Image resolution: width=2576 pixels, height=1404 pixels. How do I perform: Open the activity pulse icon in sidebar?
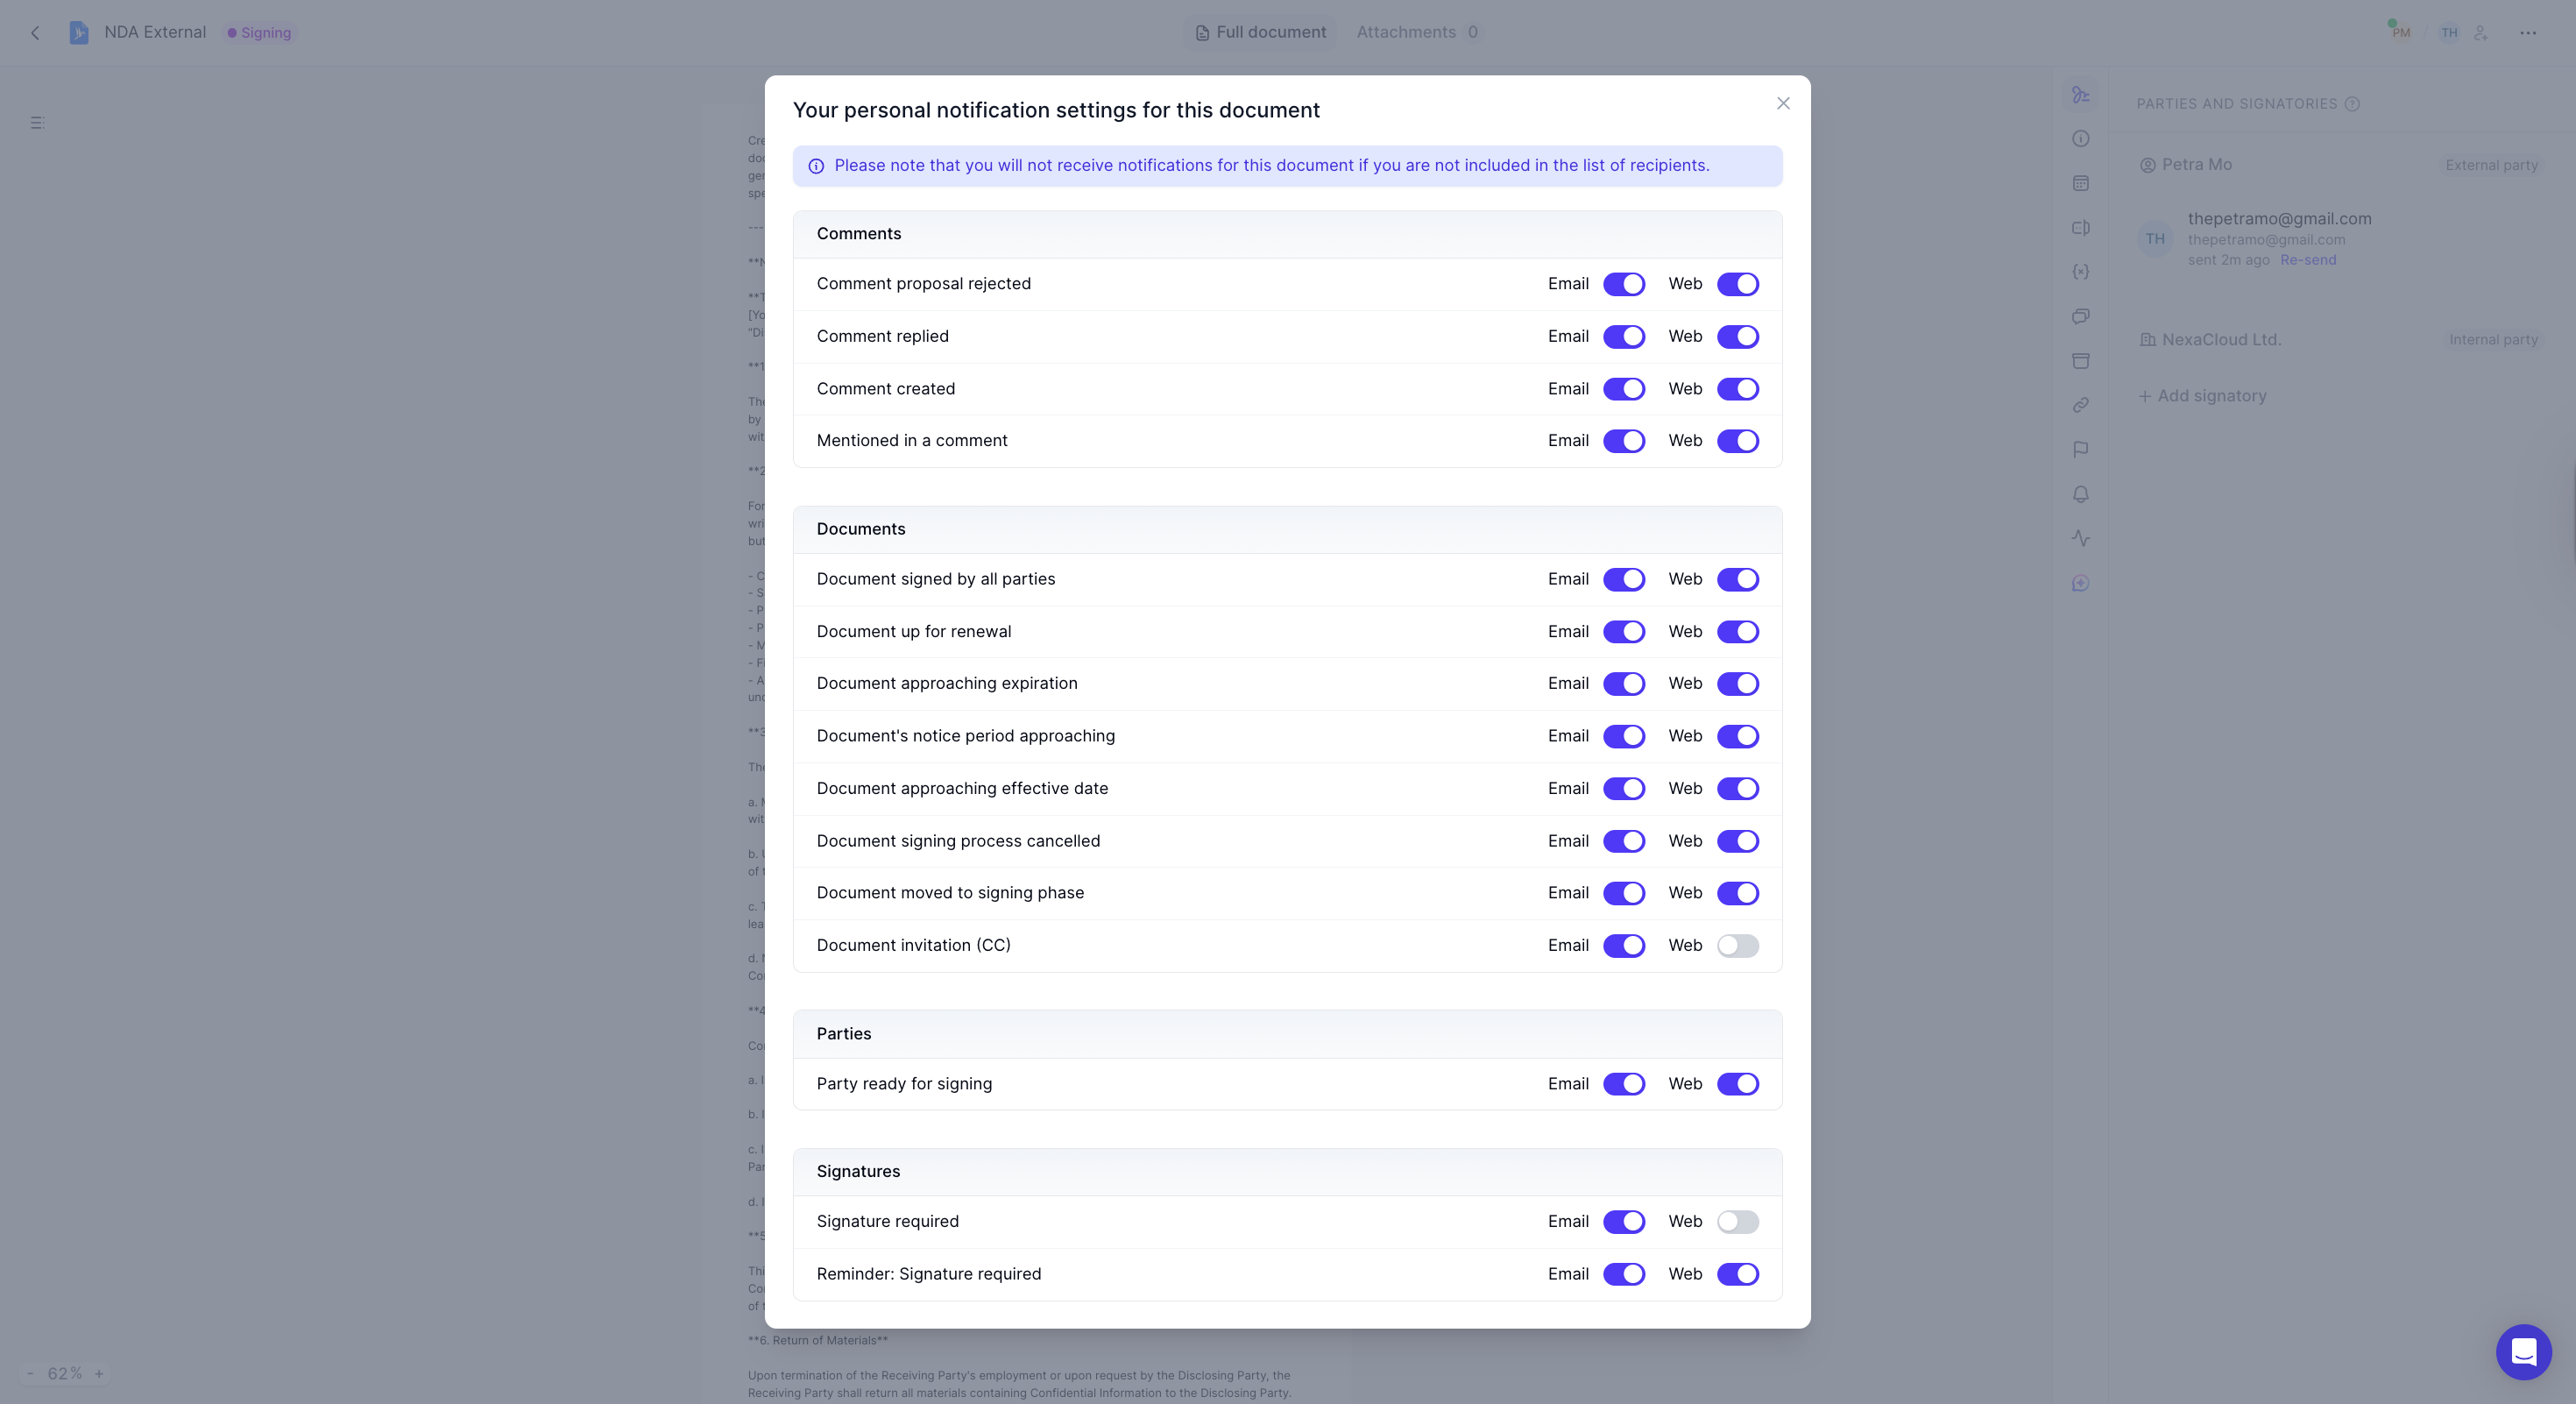click(x=2081, y=538)
